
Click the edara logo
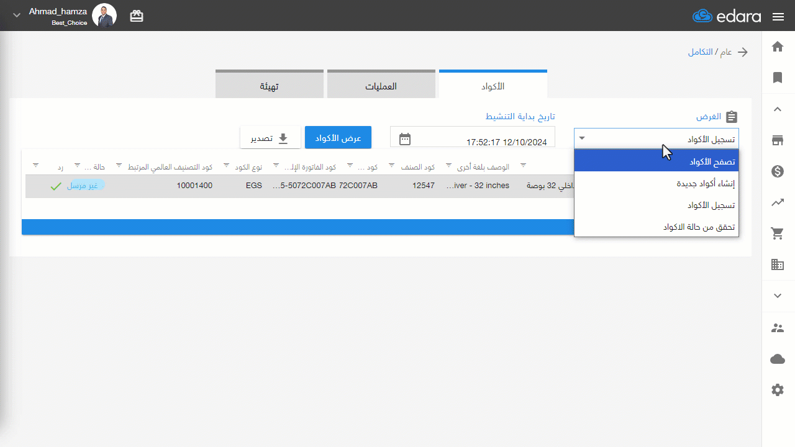(727, 16)
